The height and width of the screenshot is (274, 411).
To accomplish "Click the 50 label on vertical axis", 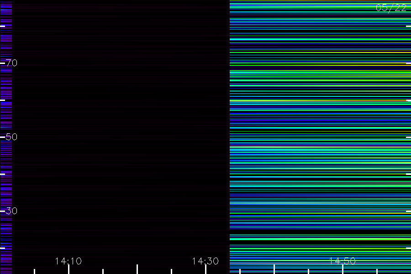I will click(x=11, y=137).
